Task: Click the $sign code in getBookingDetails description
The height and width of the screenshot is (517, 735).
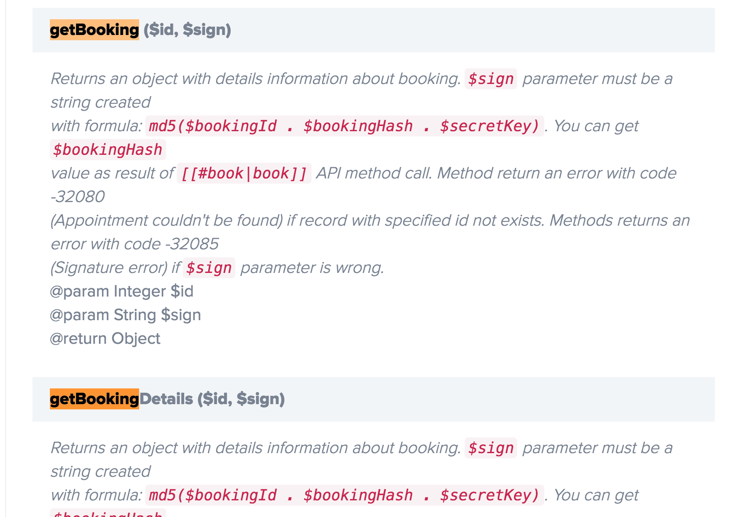Action: 490,448
